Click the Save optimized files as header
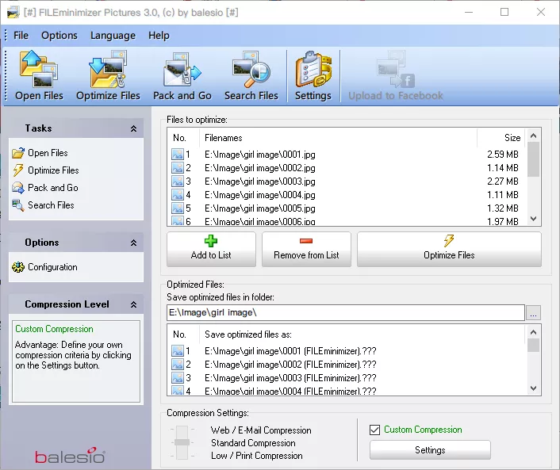 (x=362, y=334)
